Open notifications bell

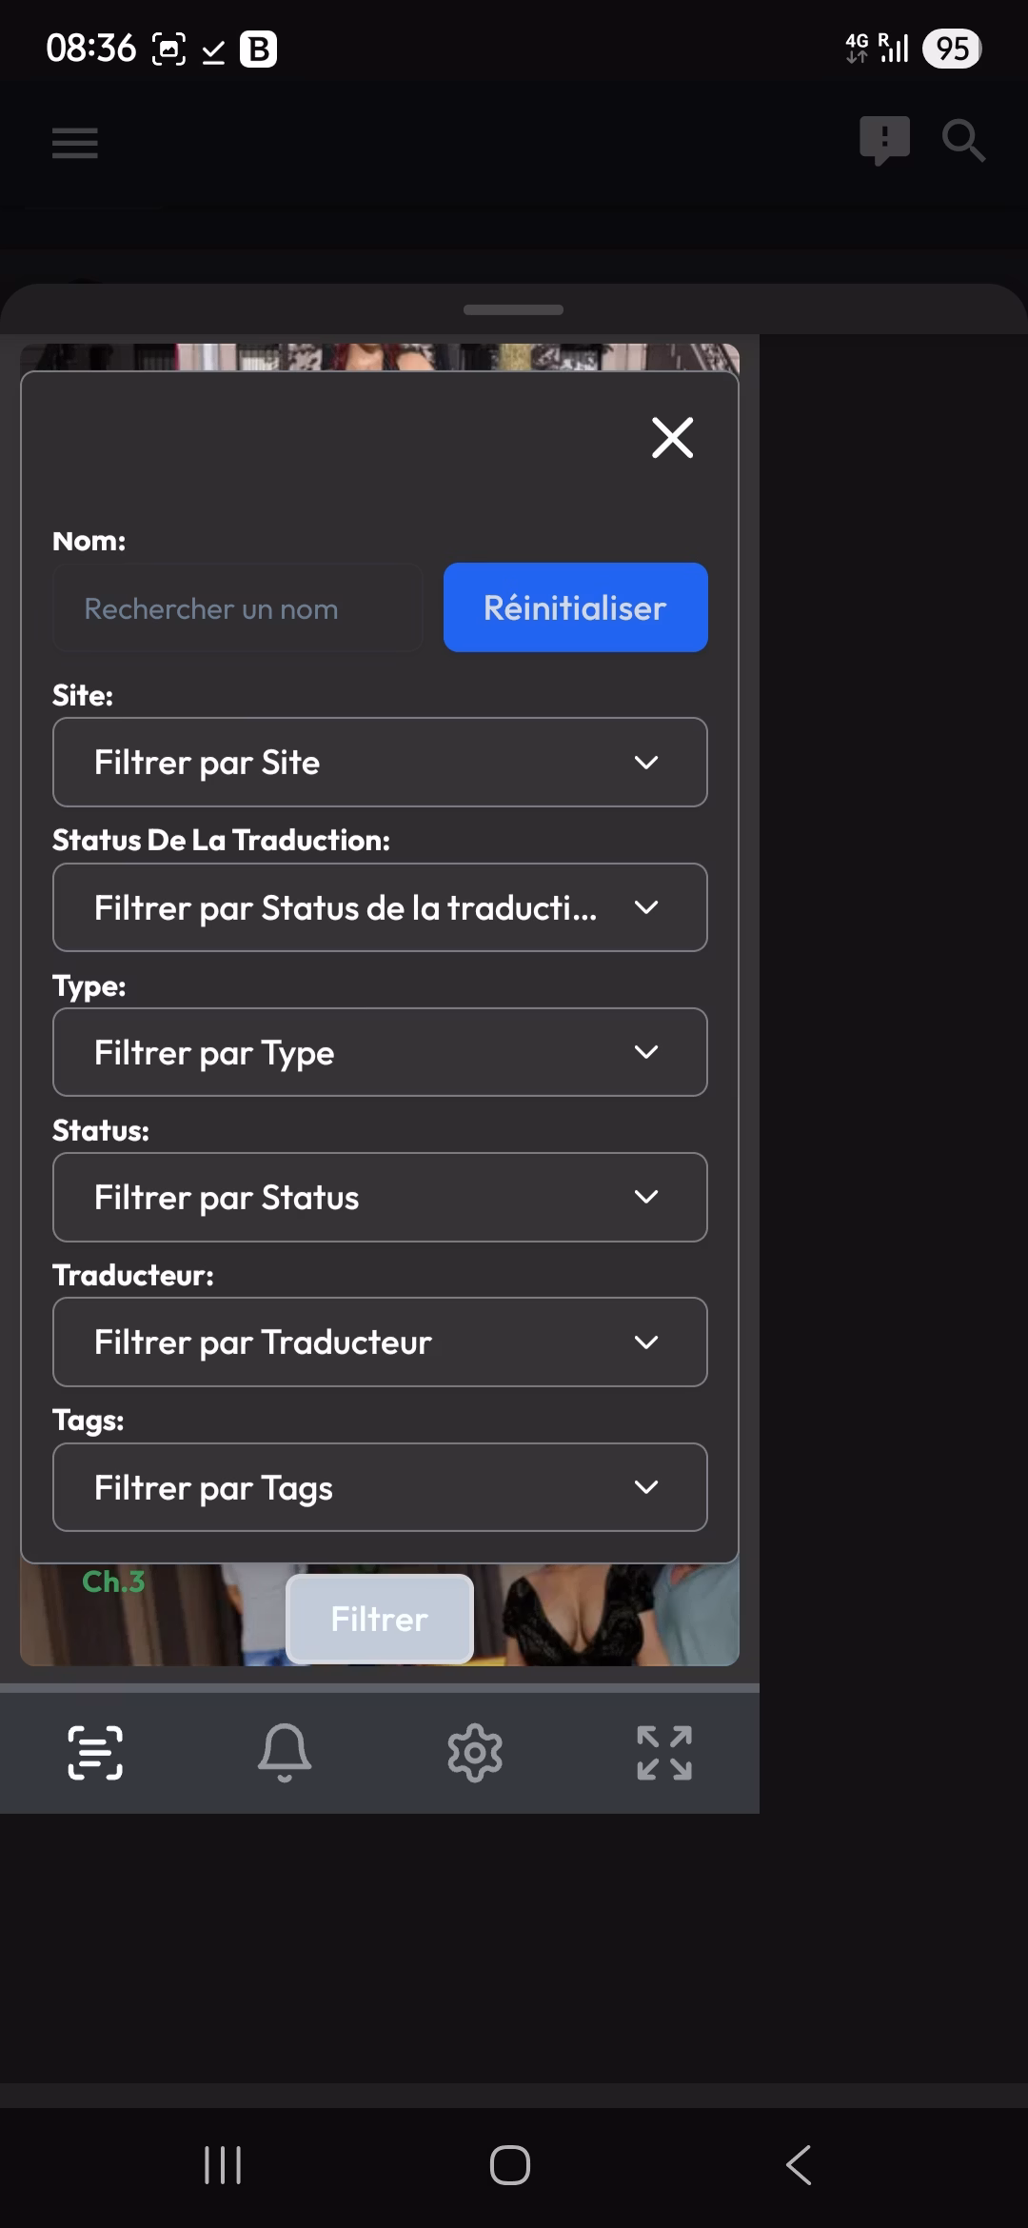(x=285, y=1752)
